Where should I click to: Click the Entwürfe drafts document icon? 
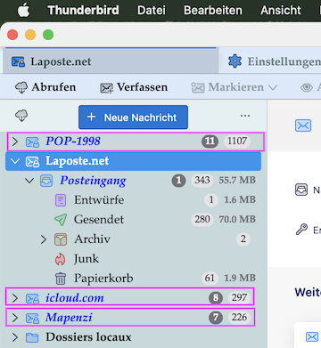61,200
